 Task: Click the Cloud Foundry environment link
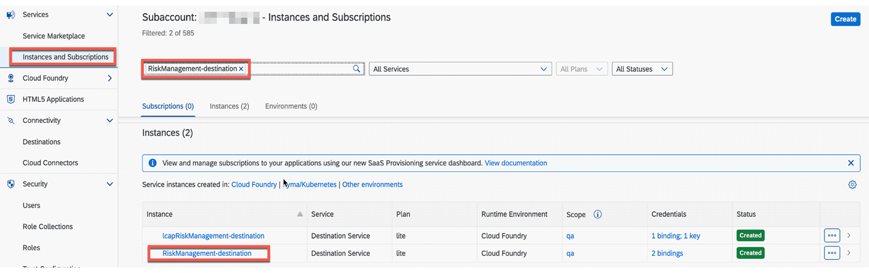[x=254, y=185]
